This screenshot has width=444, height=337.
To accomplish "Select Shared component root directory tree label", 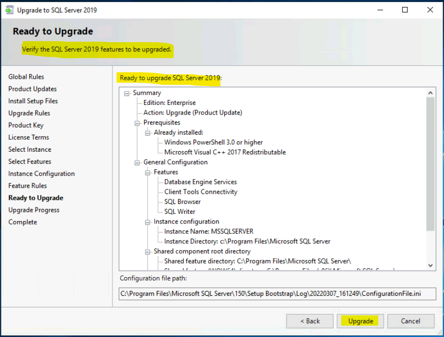I will (202, 252).
